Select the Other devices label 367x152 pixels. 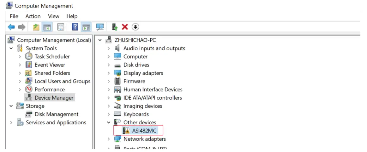[140, 122]
